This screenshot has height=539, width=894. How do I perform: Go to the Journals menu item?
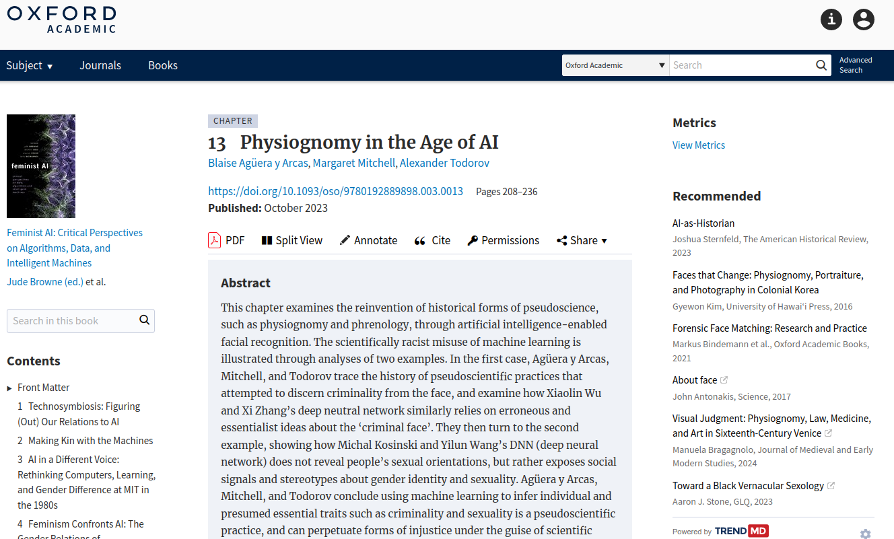(100, 65)
